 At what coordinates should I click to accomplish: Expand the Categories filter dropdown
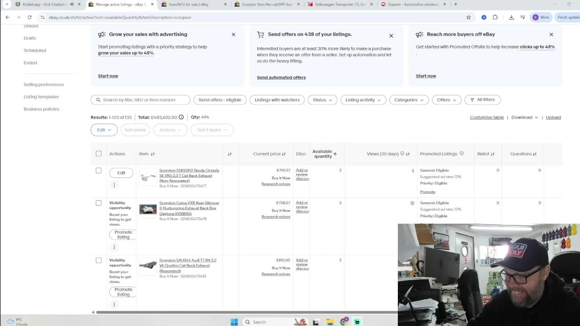coord(409,100)
